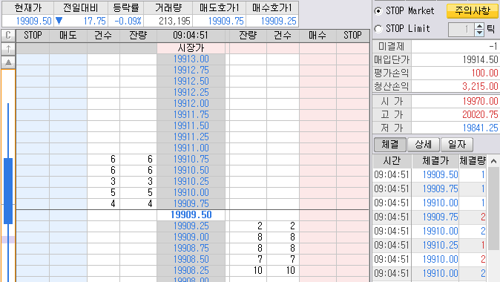Click the 체결가 column header
500x282 pixels.
coord(435,161)
